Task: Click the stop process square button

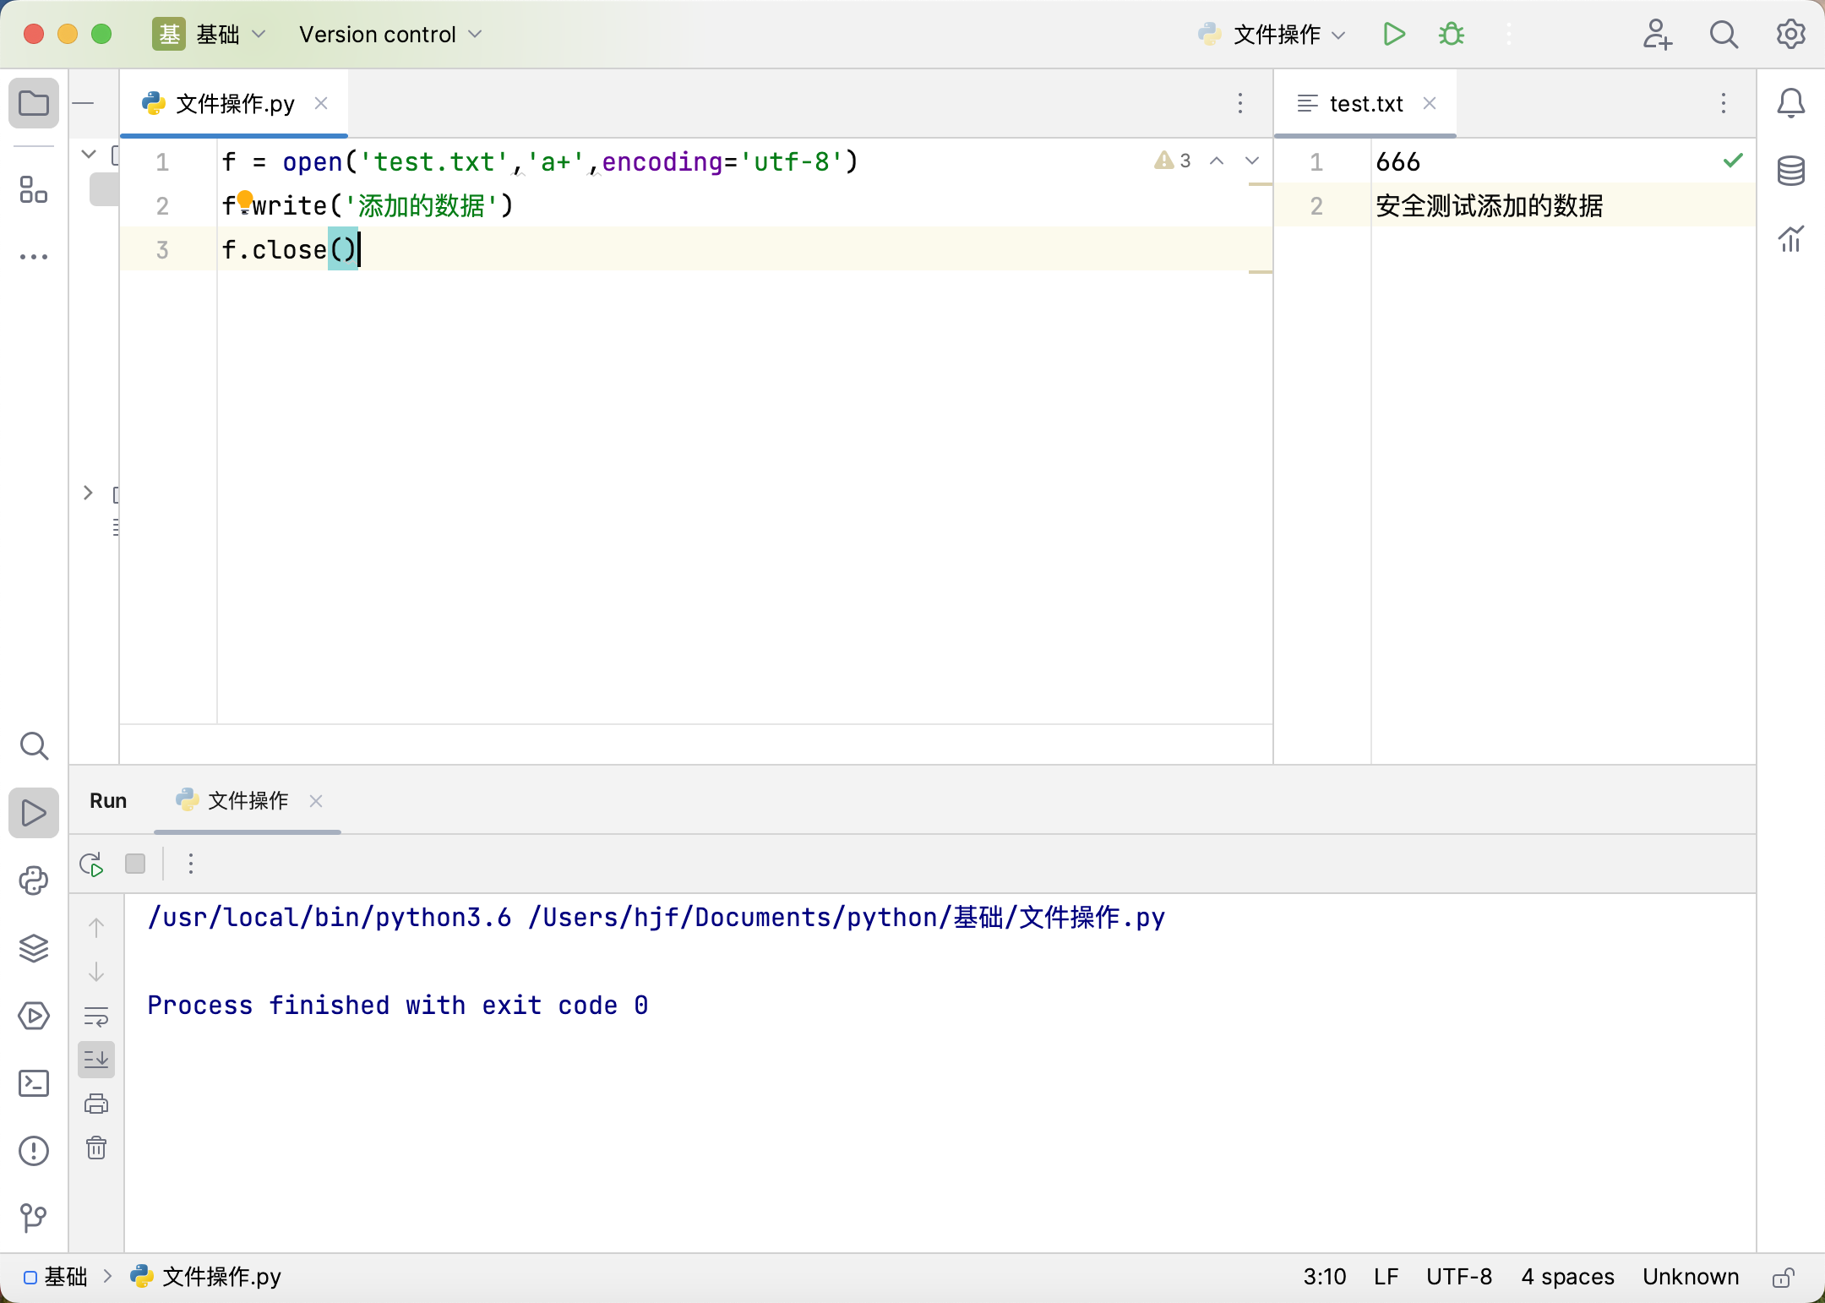Action: pyautogui.click(x=135, y=864)
